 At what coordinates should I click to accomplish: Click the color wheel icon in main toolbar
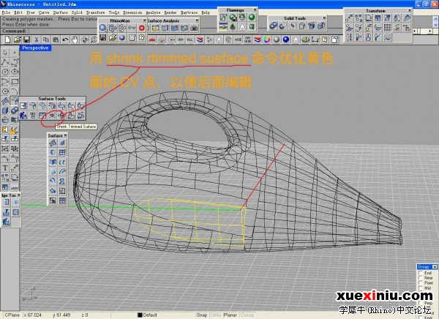pos(266,40)
